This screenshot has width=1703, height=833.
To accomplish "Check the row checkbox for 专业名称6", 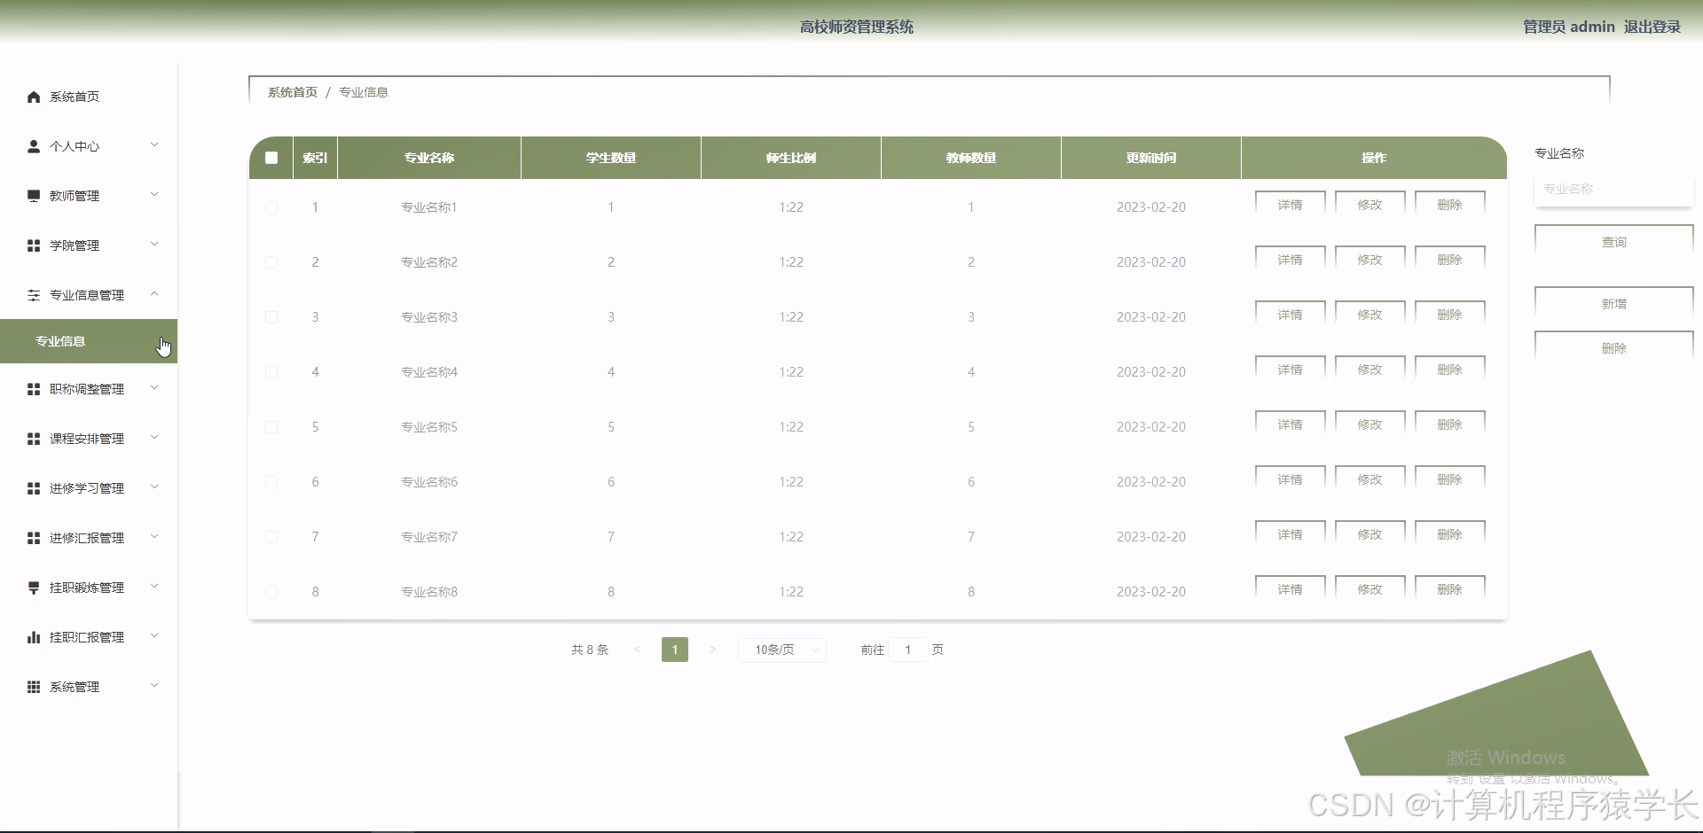I will [271, 482].
